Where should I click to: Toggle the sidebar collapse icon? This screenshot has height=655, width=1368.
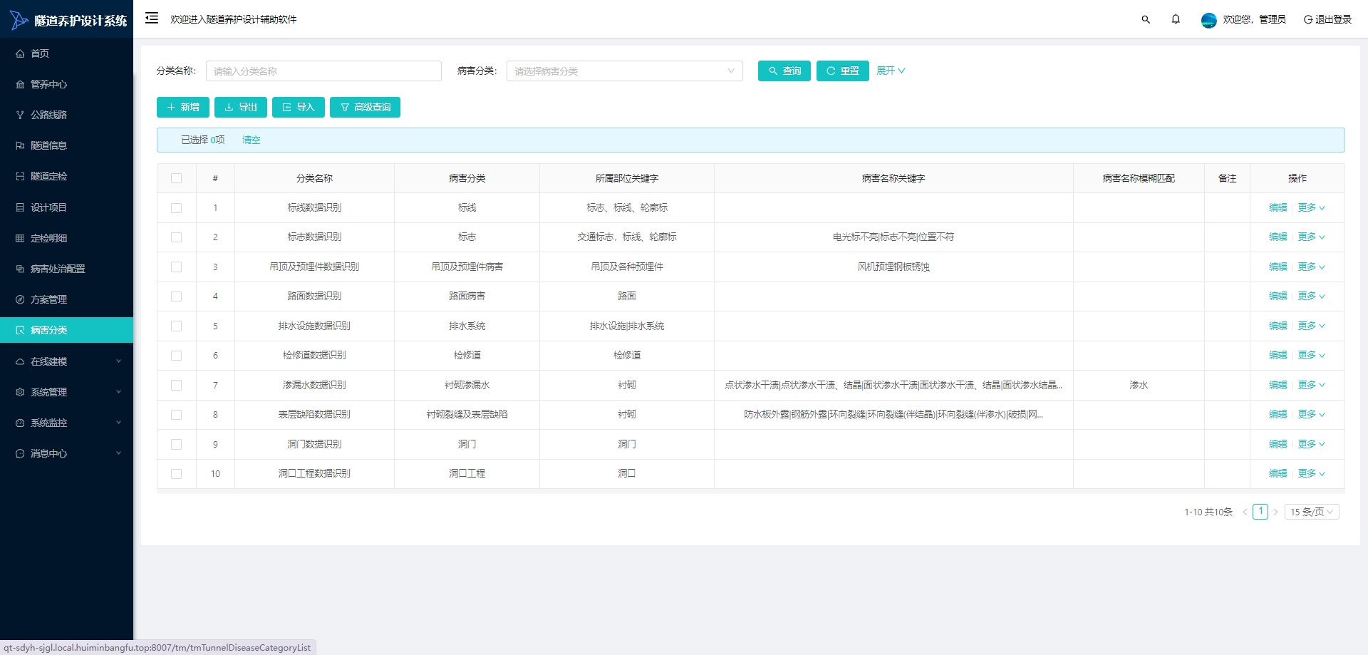tap(152, 18)
